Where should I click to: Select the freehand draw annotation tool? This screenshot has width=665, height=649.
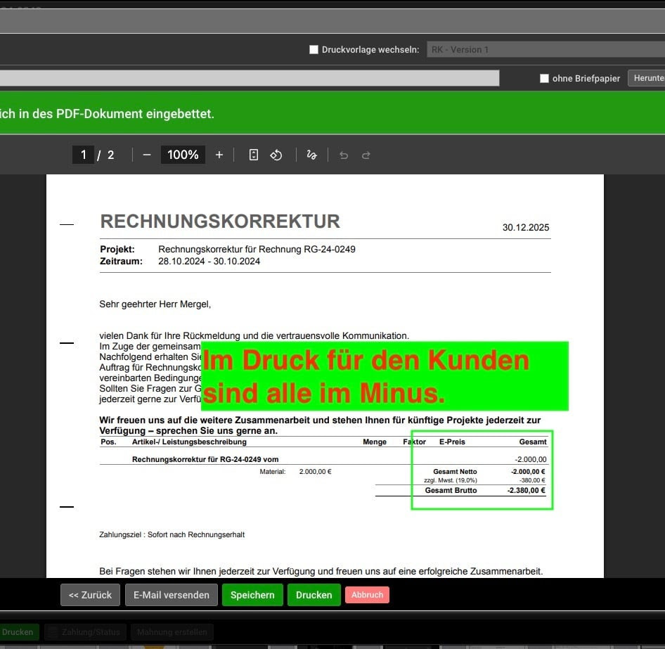[311, 155]
